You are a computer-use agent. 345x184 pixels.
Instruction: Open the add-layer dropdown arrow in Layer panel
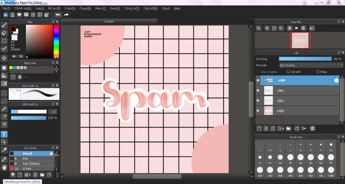click(x=283, y=129)
